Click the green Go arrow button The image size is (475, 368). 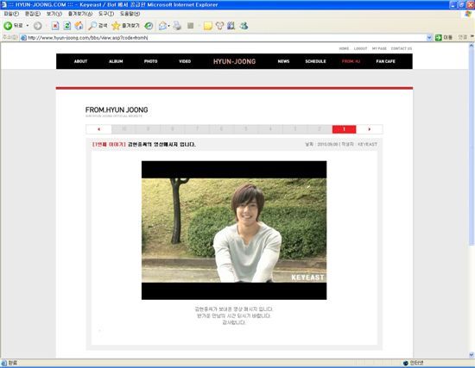439,38
